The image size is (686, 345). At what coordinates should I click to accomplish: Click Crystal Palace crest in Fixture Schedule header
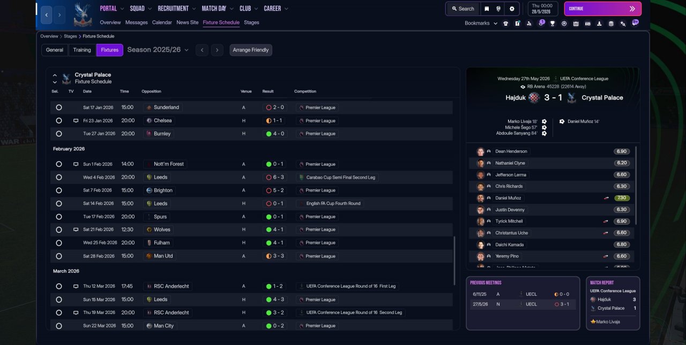point(66,79)
